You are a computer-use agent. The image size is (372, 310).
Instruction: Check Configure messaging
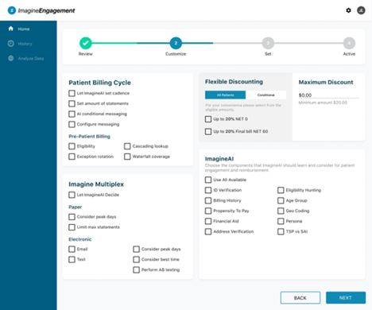(72, 124)
